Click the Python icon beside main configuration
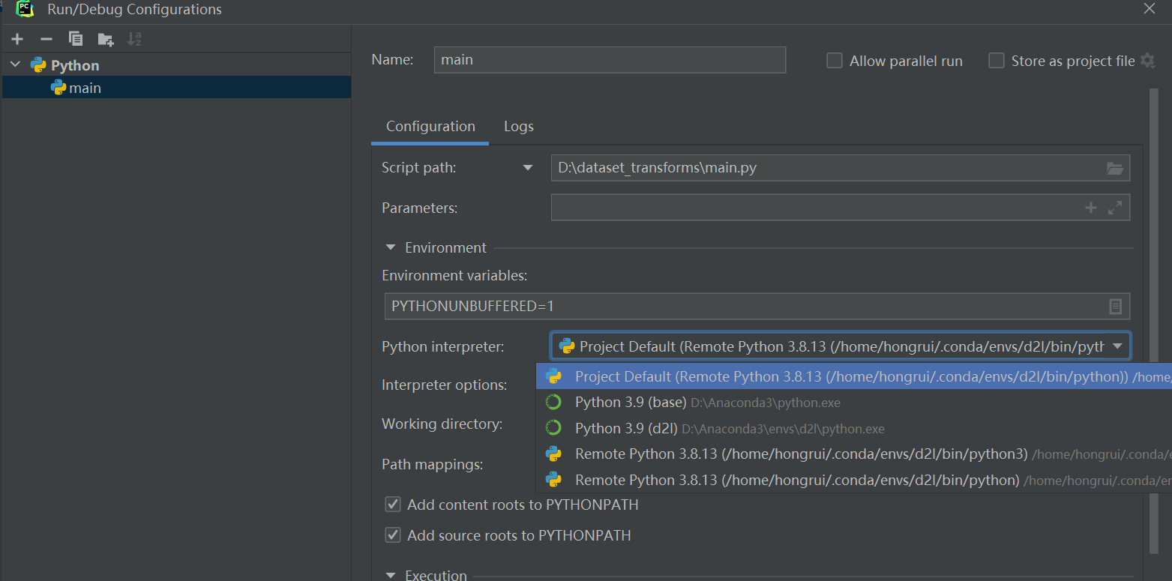The image size is (1172, 581). [x=58, y=88]
